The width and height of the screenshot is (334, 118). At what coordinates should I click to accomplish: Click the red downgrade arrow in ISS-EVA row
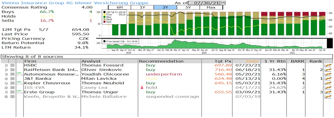pyautogui.click(x=142, y=88)
